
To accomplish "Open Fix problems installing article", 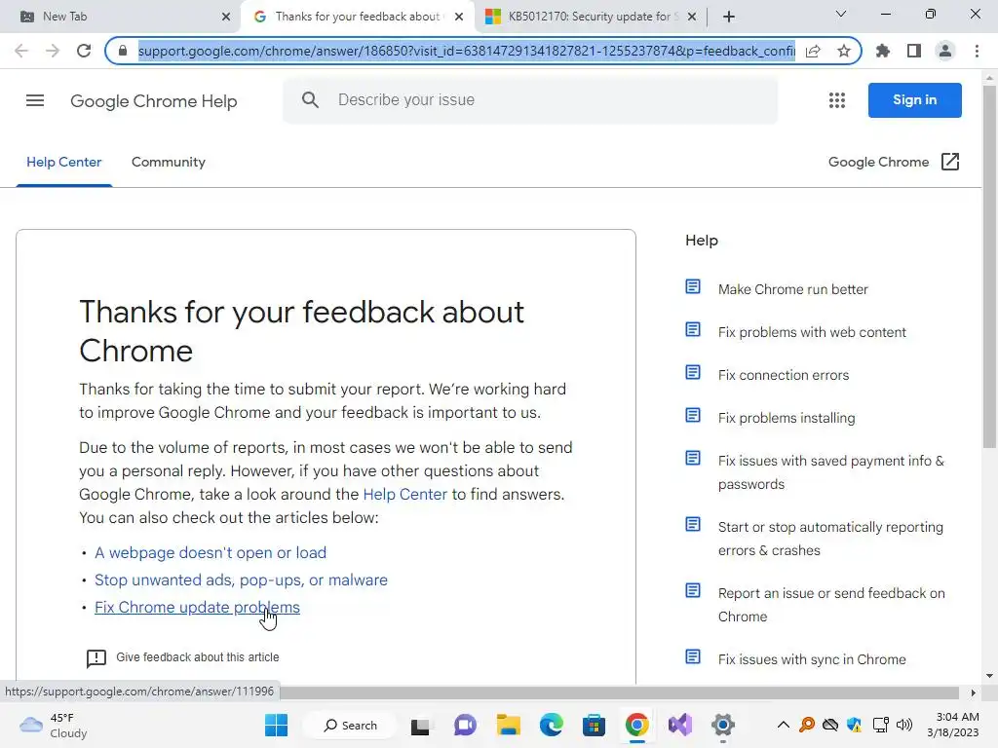I will click(787, 418).
